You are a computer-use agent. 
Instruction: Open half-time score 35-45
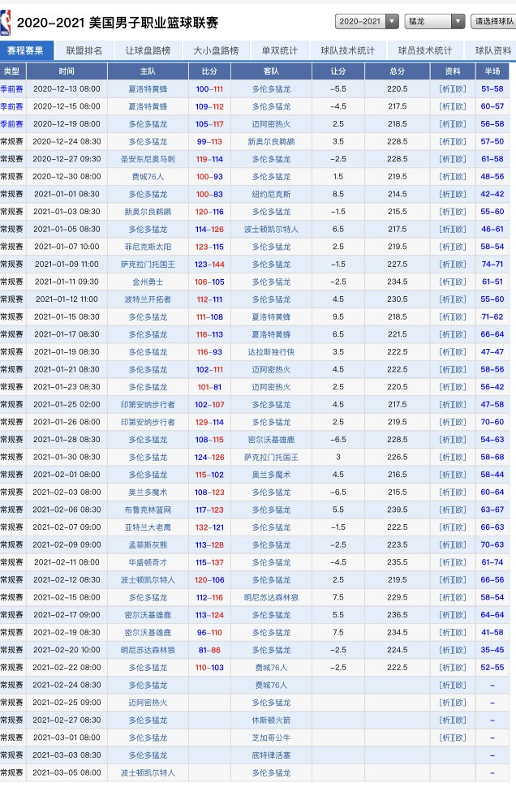(492, 650)
